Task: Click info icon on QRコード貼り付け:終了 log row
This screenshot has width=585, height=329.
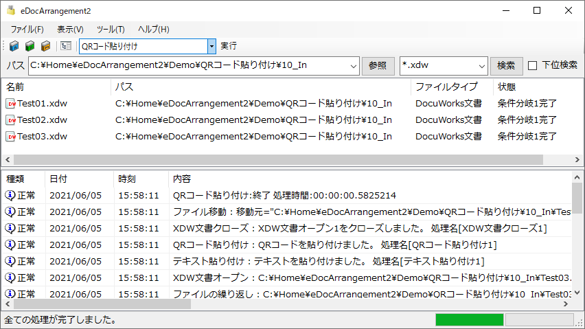Action: [10, 195]
